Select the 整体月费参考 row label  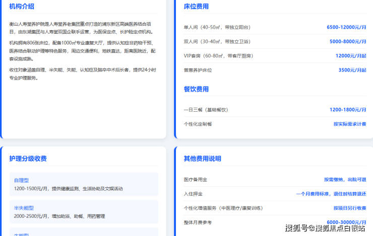tap(198, 222)
